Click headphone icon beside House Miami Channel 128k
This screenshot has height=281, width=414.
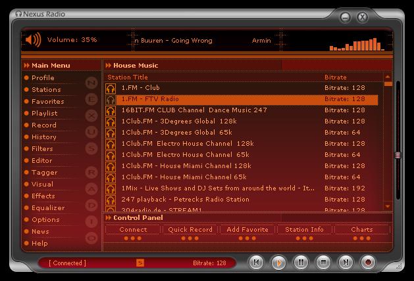pyautogui.click(x=111, y=167)
